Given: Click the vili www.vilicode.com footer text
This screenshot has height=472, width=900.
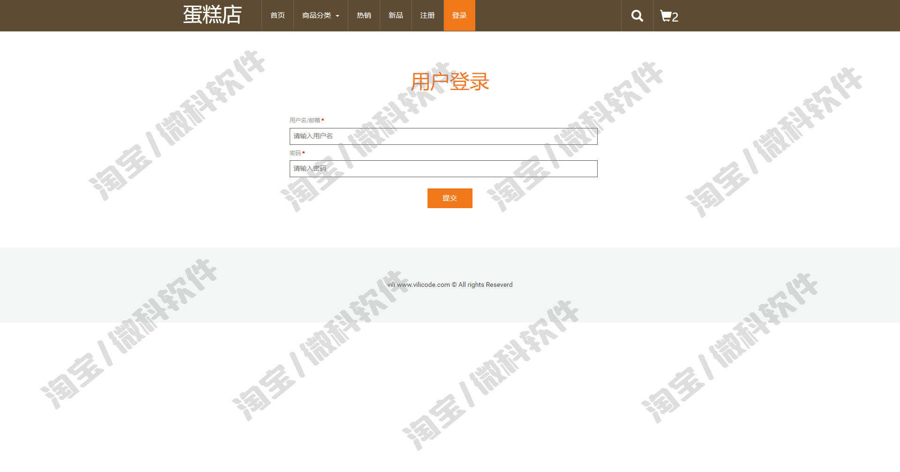Looking at the screenshot, I should [450, 285].
